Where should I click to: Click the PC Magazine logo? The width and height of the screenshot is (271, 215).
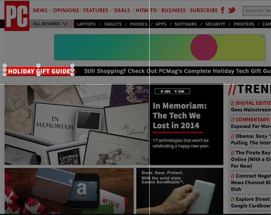(x=17, y=16)
